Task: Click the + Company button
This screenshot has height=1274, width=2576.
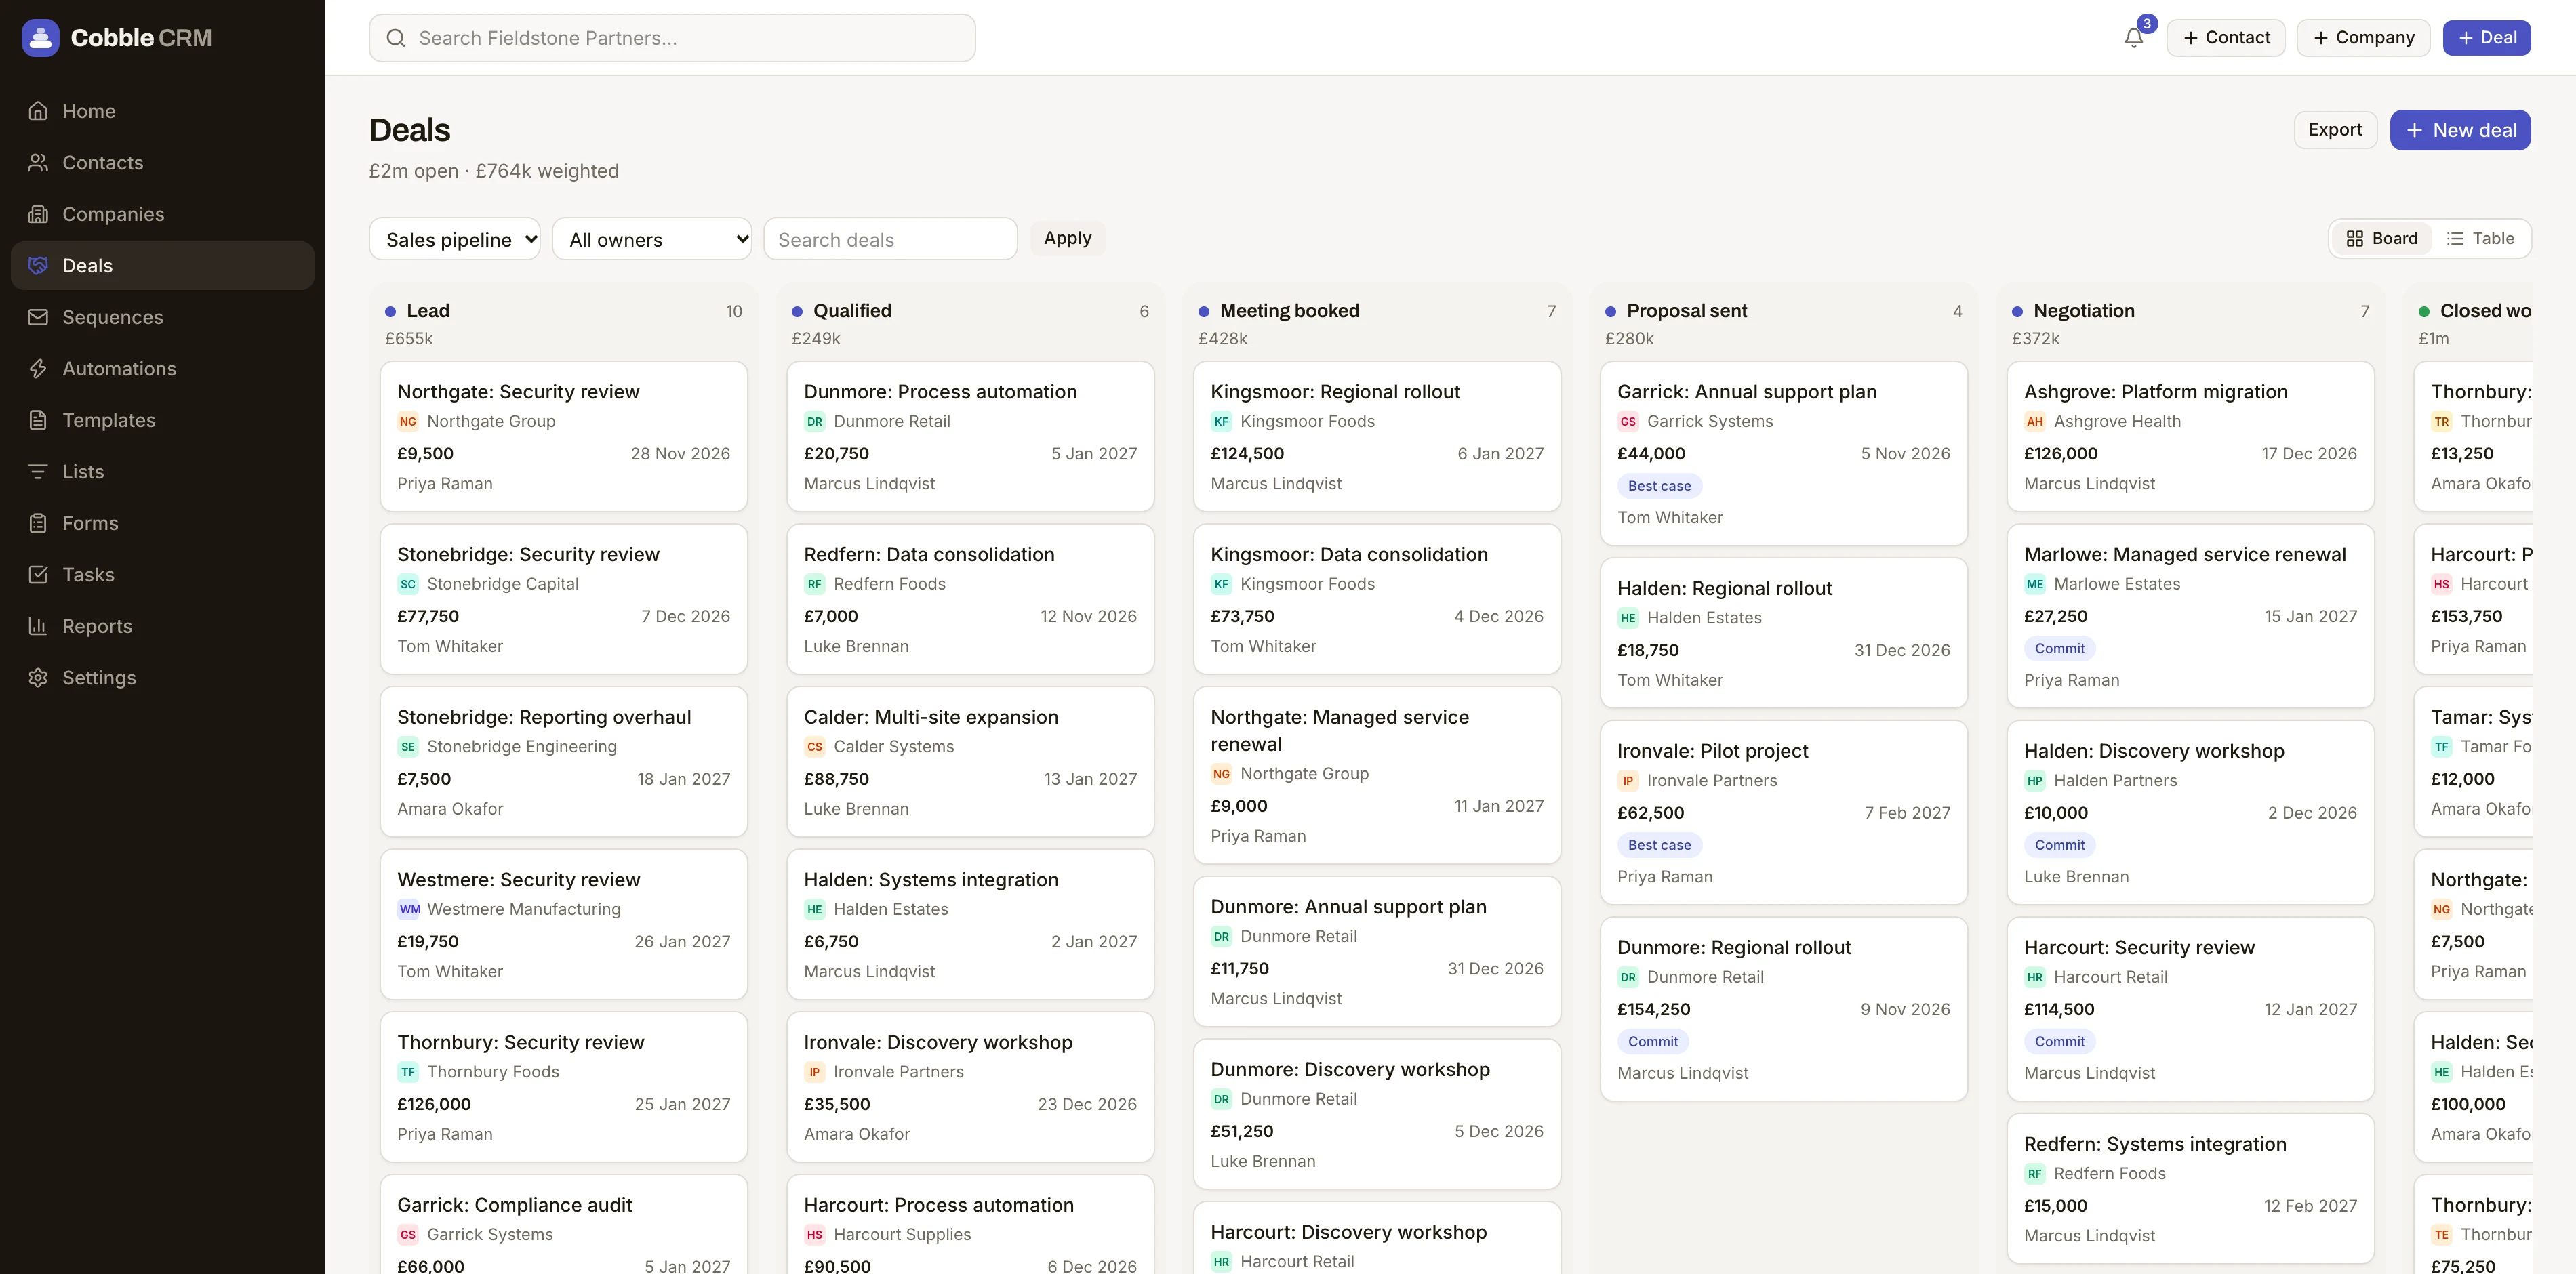Action: [x=2363, y=38]
